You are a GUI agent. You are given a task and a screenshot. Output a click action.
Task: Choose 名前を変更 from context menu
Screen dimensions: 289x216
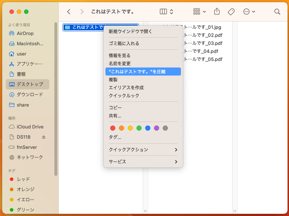(x=143, y=63)
